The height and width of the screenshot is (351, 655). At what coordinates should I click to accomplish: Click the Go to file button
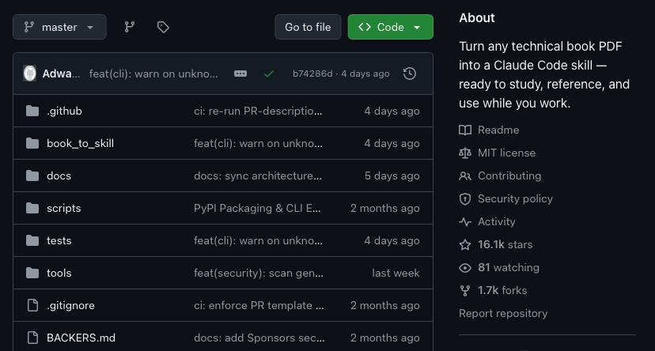tap(308, 27)
